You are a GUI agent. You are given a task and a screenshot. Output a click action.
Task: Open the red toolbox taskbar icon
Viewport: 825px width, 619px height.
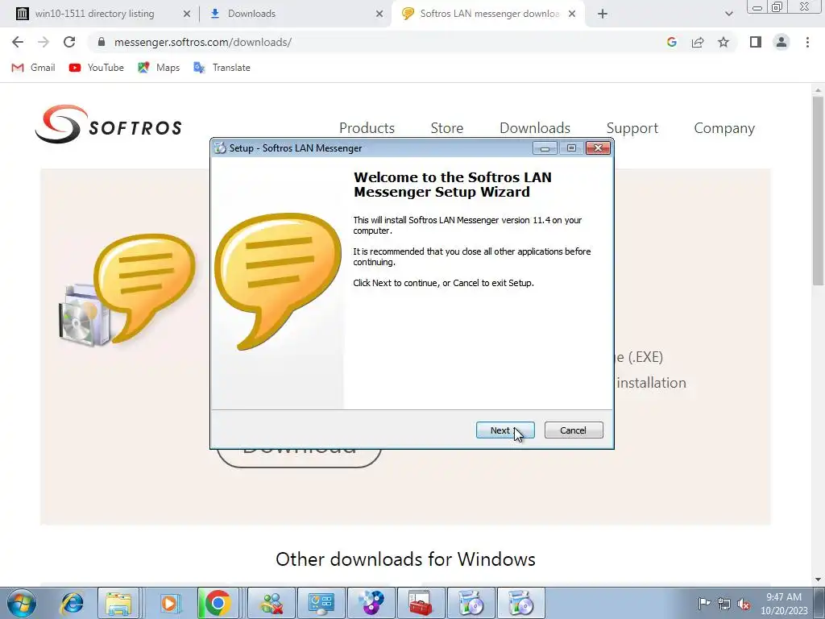click(421, 603)
